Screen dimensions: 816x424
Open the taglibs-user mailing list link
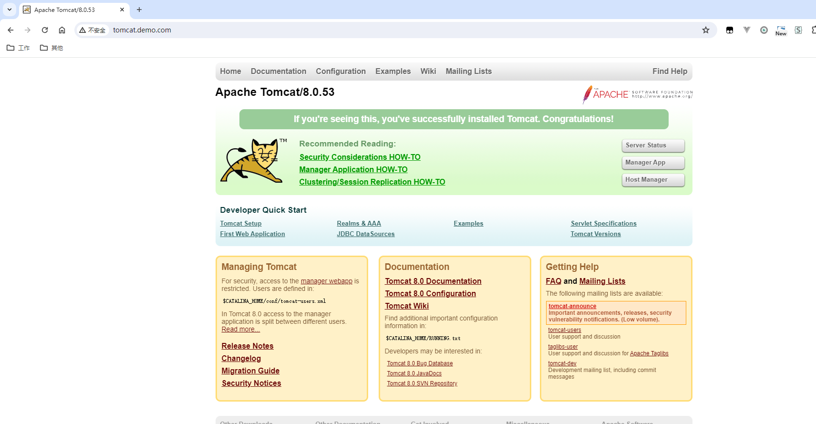[x=563, y=347]
